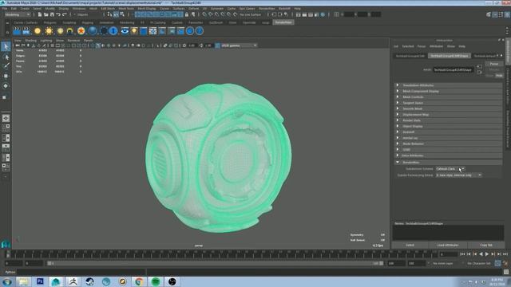The height and width of the screenshot is (287, 511).
Task: Click the Hide button in Attribute Editor
Action: (x=499, y=76)
